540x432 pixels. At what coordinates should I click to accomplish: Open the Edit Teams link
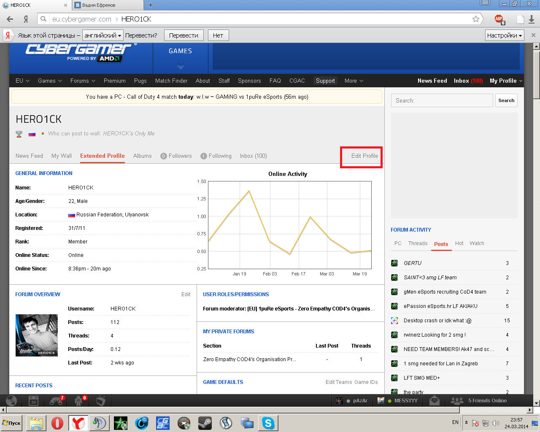click(x=339, y=382)
